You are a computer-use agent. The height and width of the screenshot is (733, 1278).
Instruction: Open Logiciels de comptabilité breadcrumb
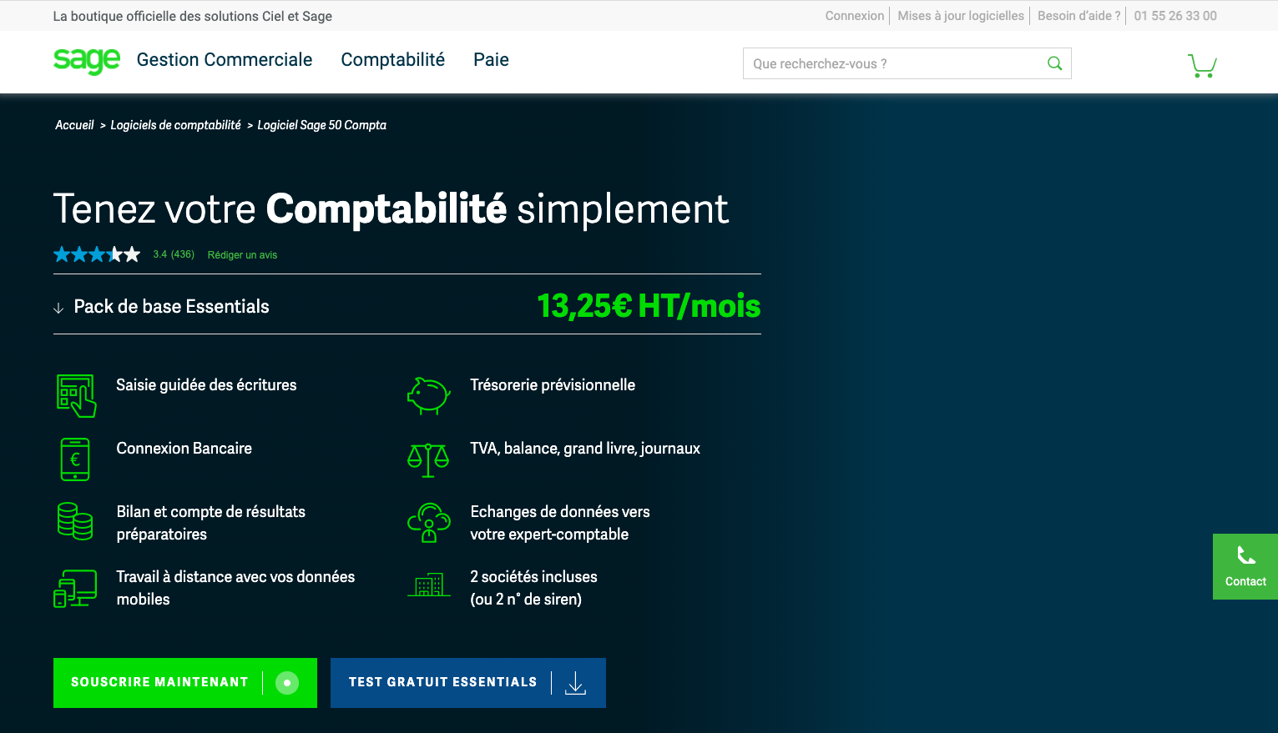[175, 125]
